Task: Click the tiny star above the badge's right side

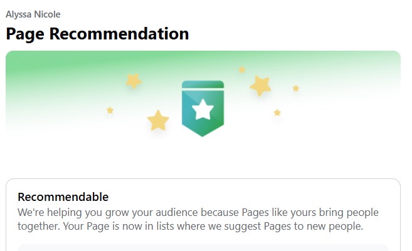Action: click(241, 69)
